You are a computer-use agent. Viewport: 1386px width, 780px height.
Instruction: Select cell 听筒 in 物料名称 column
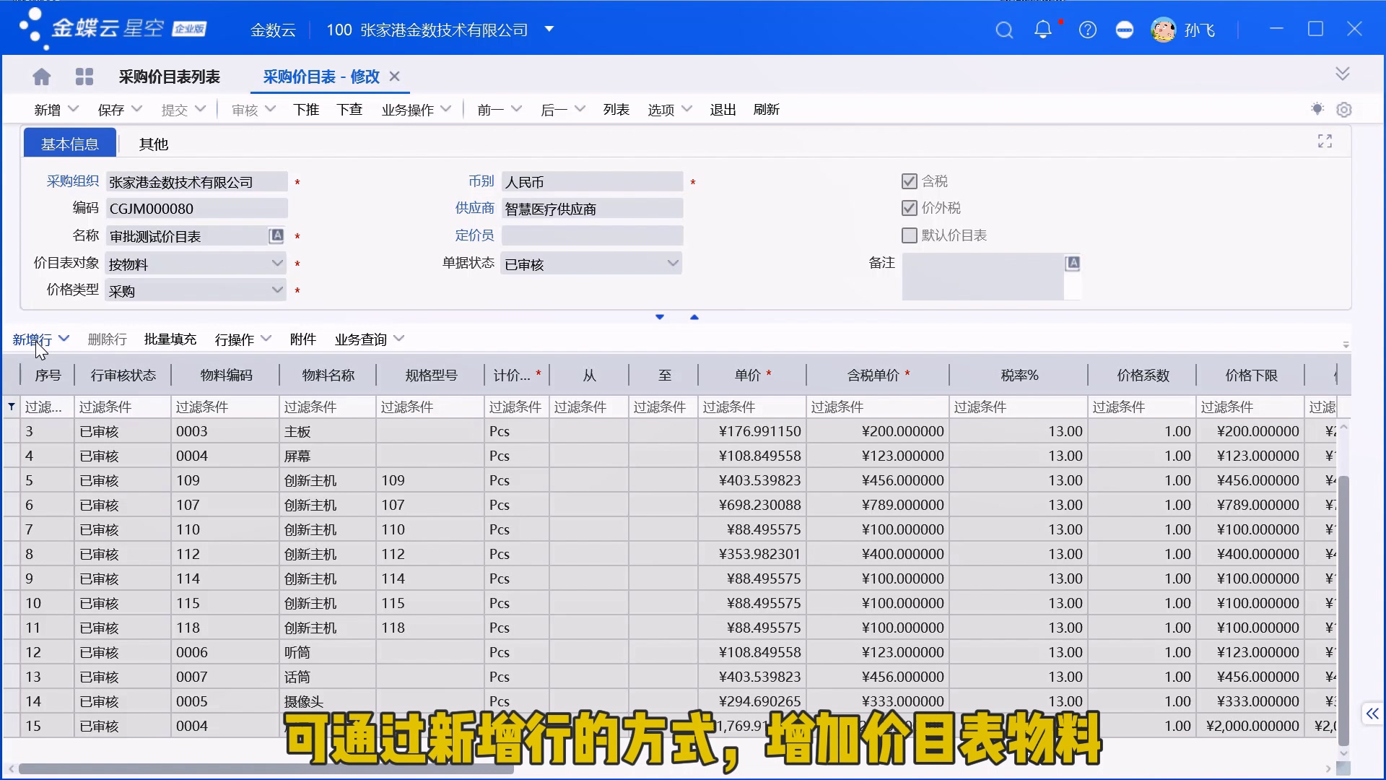[328, 652]
